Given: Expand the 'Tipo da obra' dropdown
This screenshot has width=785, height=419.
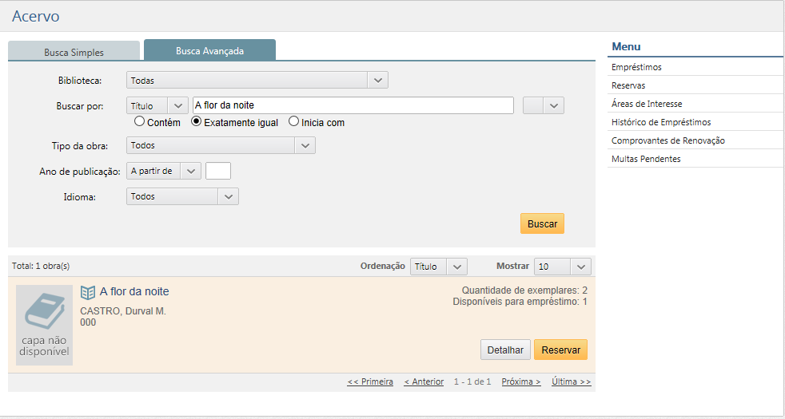Looking at the screenshot, I should pos(221,145).
